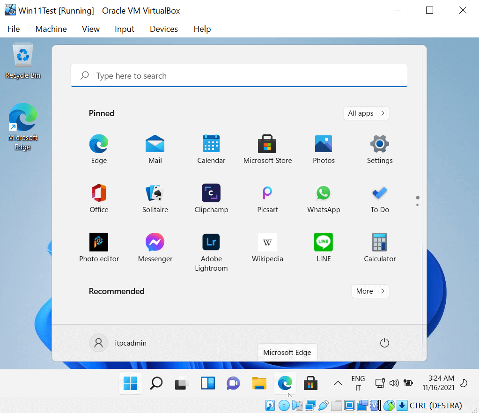Image resolution: width=479 pixels, height=413 pixels.
Task: Click VirtualBox audio indicator
Action: click(x=297, y=406)
